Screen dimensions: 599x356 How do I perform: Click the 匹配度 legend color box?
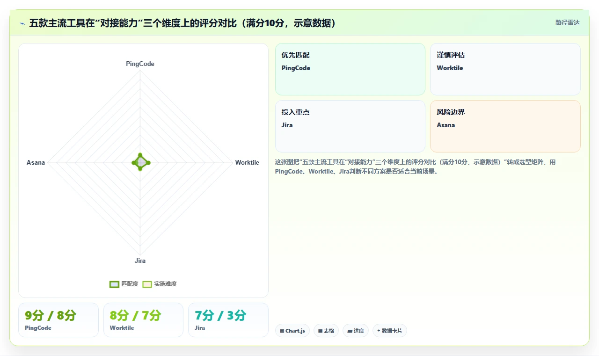[114, 284]
